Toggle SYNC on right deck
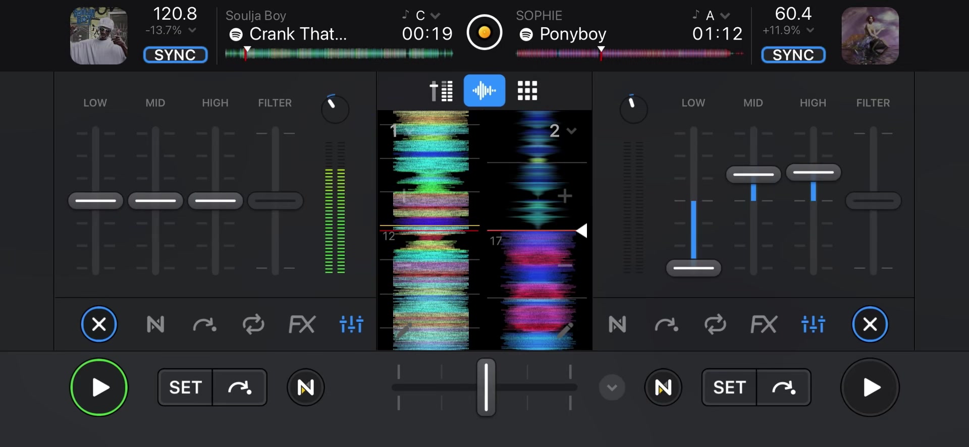 [793, 54]
